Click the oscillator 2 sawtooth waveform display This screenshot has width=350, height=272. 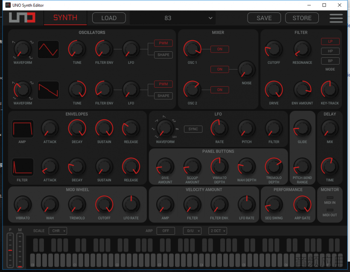point(48,90)
